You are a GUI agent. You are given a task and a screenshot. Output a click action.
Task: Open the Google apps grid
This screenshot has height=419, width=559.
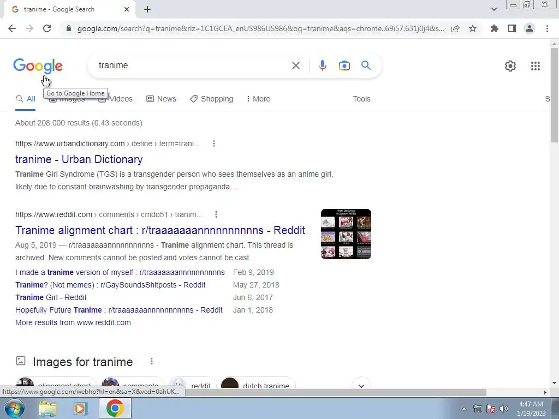[535, 66]
